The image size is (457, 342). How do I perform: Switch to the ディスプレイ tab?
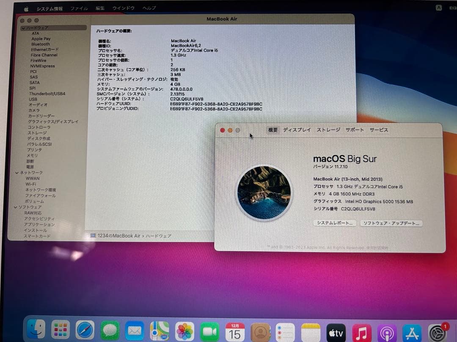(297, 130)
